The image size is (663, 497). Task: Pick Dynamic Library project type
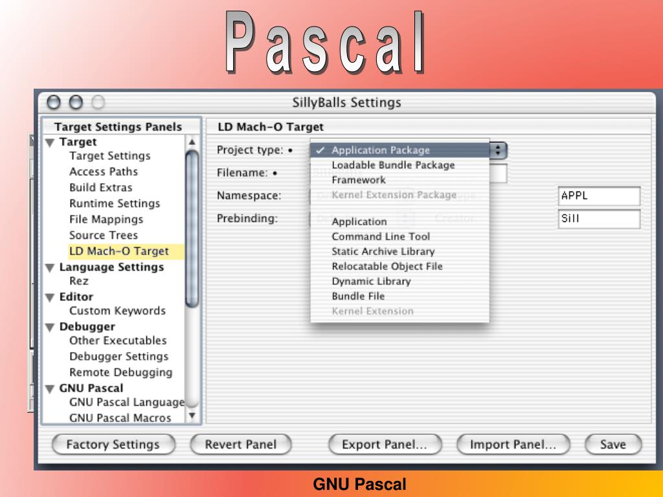(399, 282)
